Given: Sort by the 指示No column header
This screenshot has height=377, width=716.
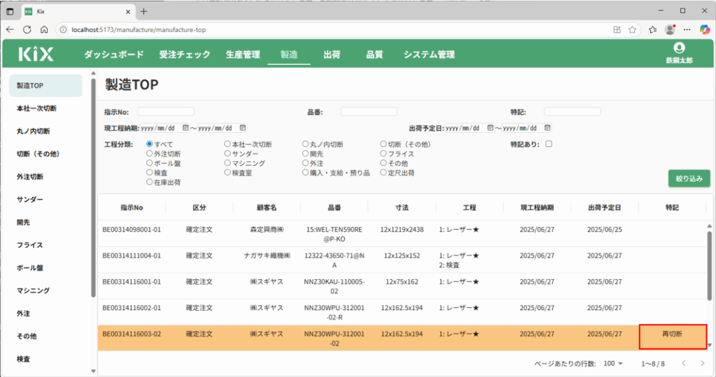Looking at the screenshot, I should pos(131,207).
